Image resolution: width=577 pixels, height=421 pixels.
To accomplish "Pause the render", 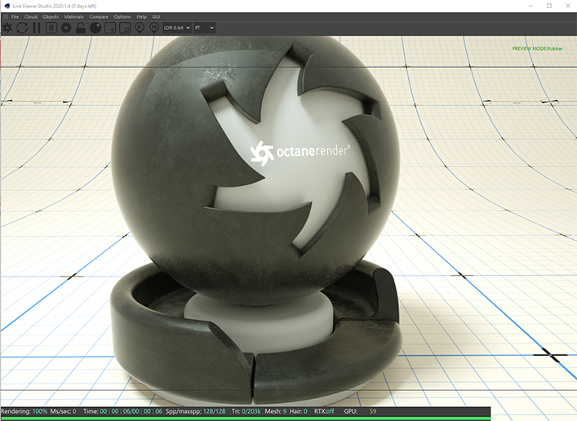I will pos(37,28).
